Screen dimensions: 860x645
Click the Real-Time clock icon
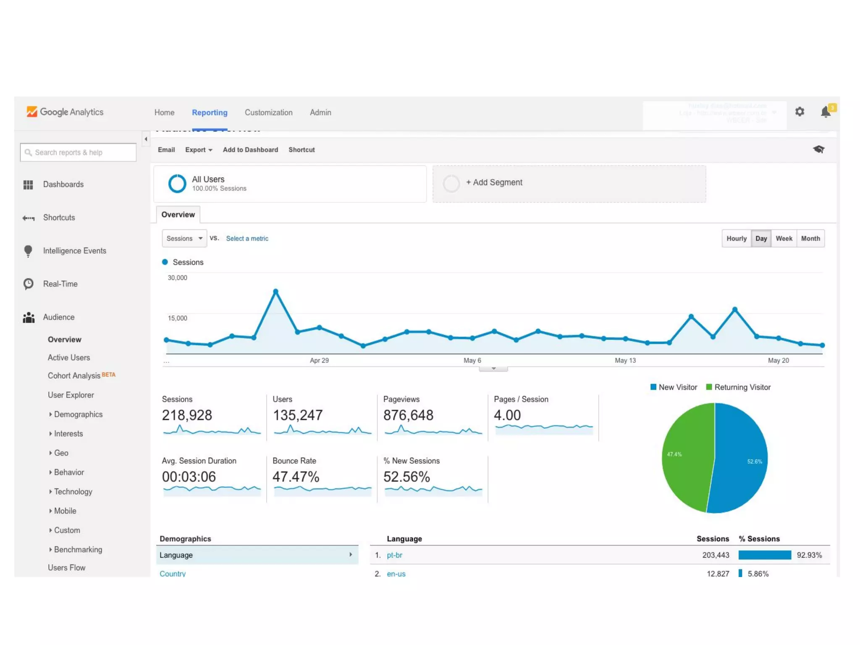[28, 284]
